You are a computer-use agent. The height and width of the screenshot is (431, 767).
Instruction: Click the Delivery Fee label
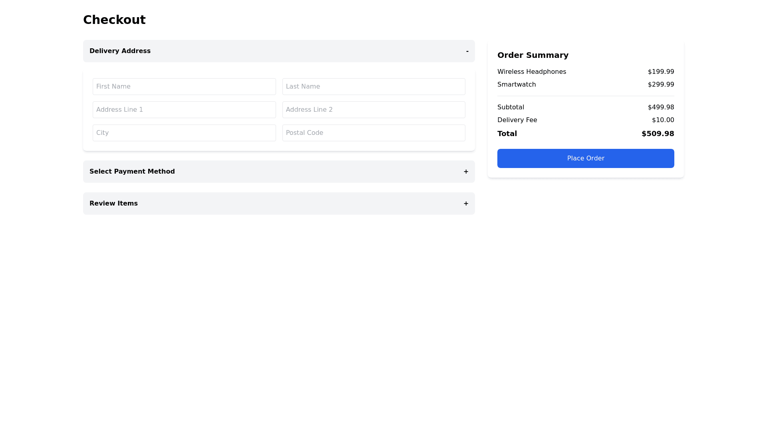point(517,120)
